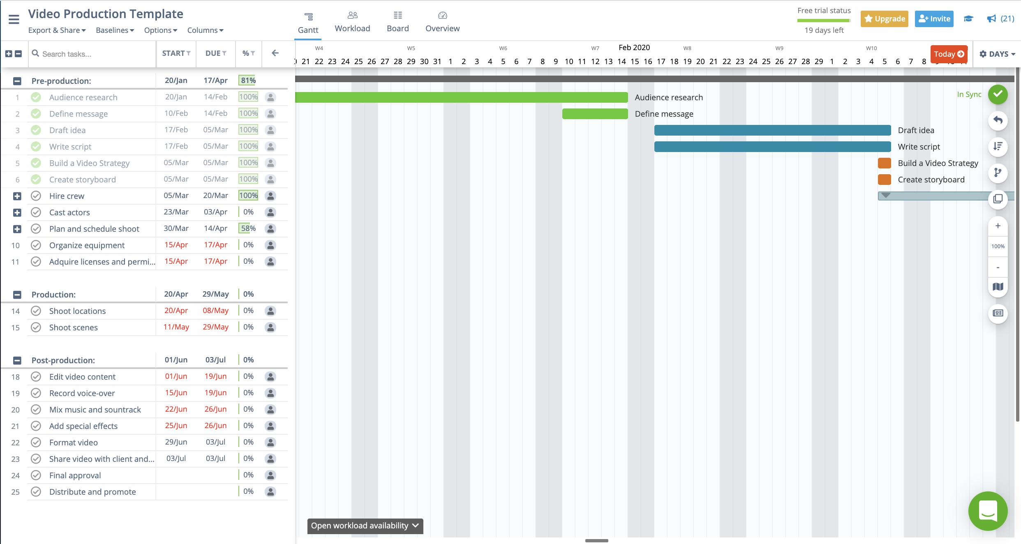1021x544 pixels.
Task: Click the left arrow navigation icon on task bar
Action: pos(275,53)
